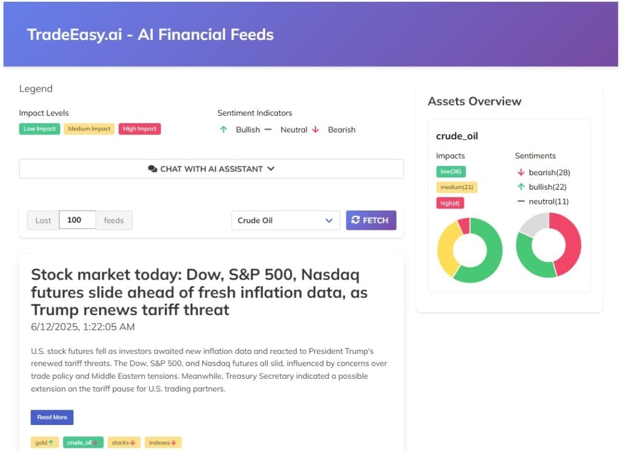Click the up arrow on the gold tag
The width and height of the screenshot is (621, 451).
[51, 442]
